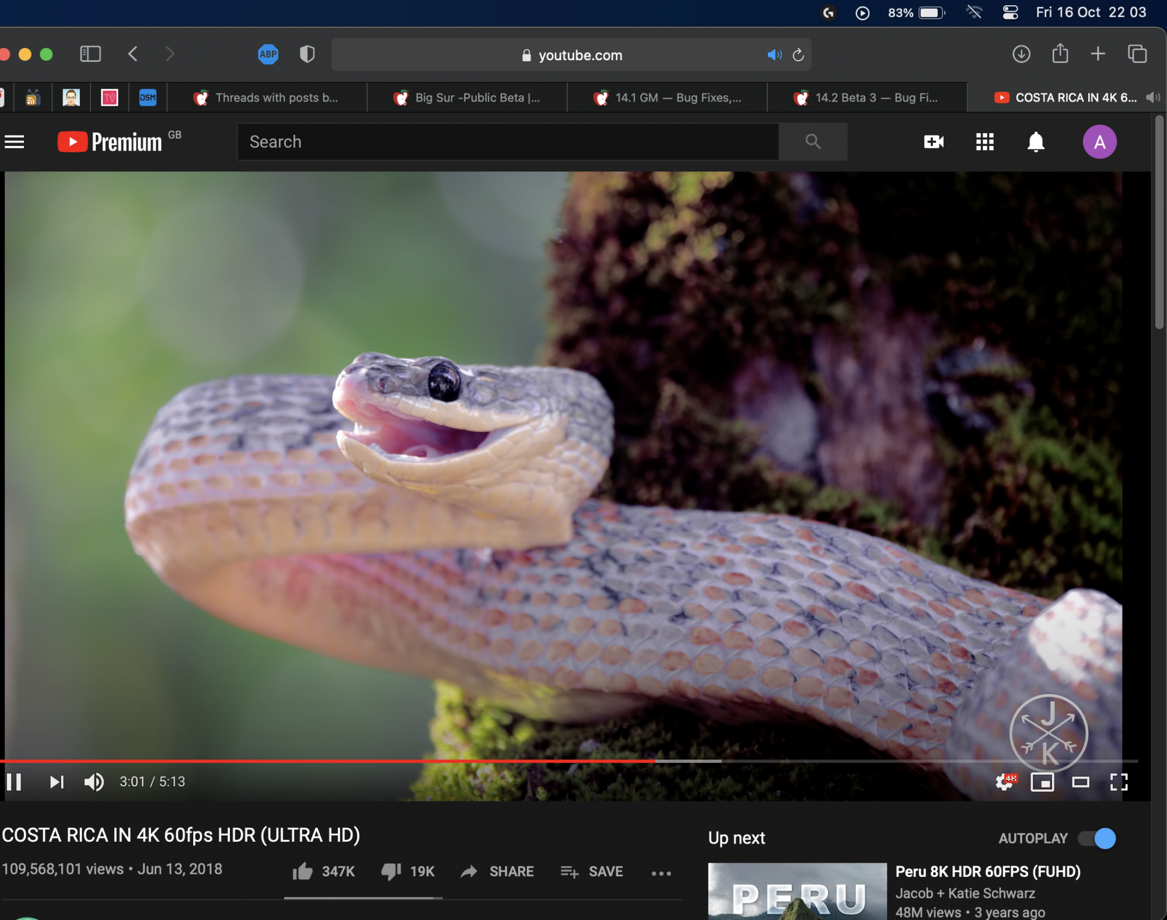Click the SHARE button

[497, 872]
